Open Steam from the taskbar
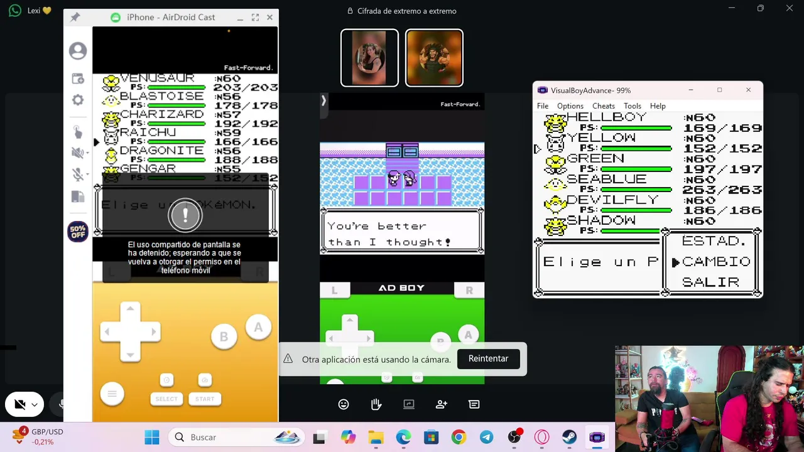The height and width of the screenshot is (452, 804). pyautogui.click(x=569, y=437)
